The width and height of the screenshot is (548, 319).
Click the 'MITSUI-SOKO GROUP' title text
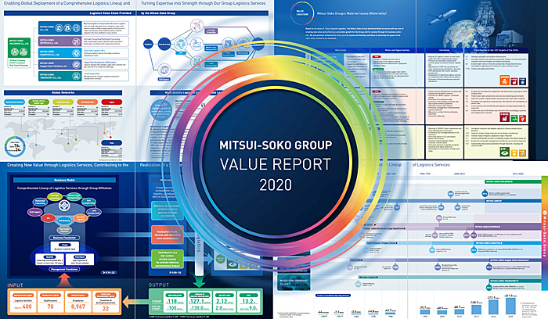tap(276, 145)
